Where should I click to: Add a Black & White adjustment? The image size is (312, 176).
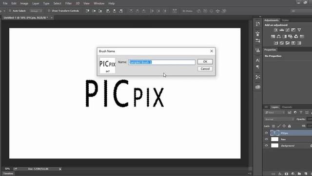tap(285, 37)
